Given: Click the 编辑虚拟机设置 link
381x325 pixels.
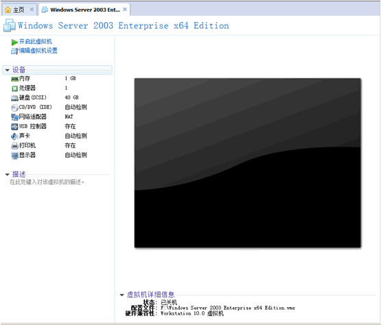Looking at the screenshot, I should [x=38, y=51].
